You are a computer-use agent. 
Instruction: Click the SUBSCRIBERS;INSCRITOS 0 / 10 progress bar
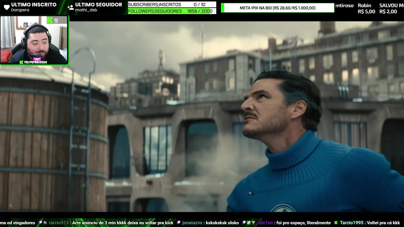click(172, 5)
